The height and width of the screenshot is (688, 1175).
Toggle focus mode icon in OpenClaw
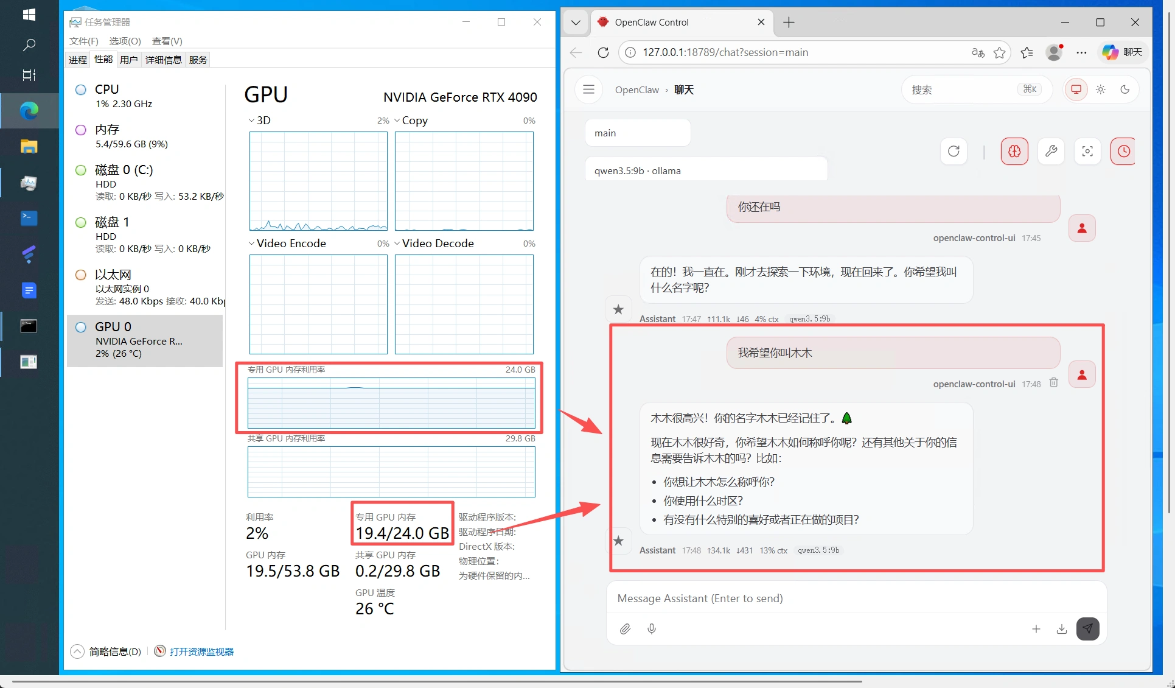pos(1087,151)
